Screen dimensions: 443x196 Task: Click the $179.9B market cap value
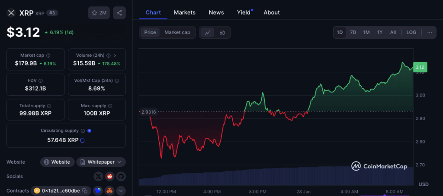click(x=26, y=64)
